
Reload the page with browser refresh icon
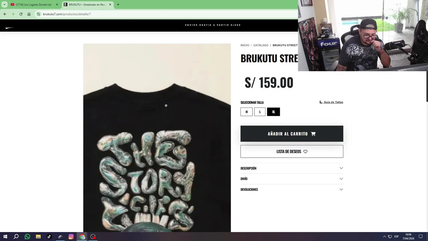pyautogui.click(x=21, y=14)
